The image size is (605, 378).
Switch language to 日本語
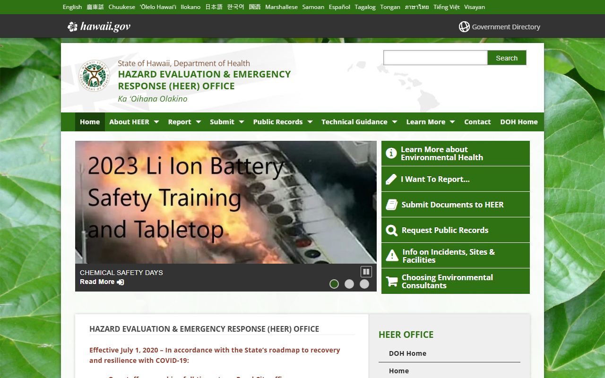click(214, 7)
